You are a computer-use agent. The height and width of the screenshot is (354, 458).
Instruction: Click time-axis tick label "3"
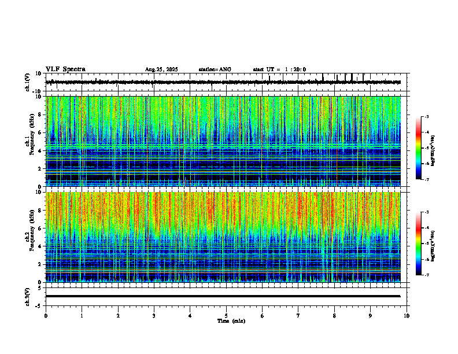[154, 316]
